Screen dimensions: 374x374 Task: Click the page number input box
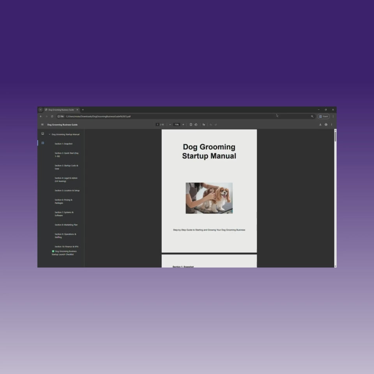(x=157, y=125)
